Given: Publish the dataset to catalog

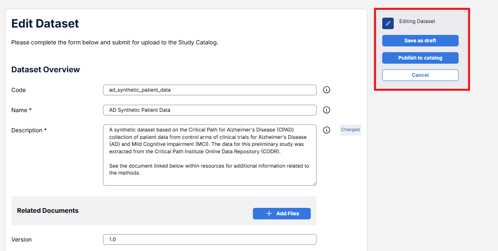Looking at the screenshot, I should pos(420,58).
